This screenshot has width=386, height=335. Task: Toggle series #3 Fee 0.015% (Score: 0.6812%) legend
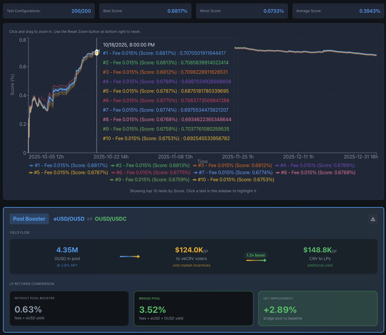pyautogui.click(x=232, y=166)
